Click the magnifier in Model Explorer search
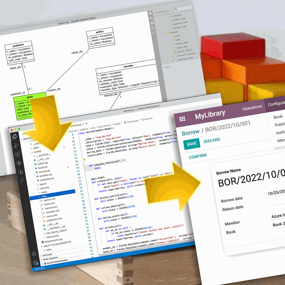The height and width of the screenshot is (285, 285). (176, 9)
